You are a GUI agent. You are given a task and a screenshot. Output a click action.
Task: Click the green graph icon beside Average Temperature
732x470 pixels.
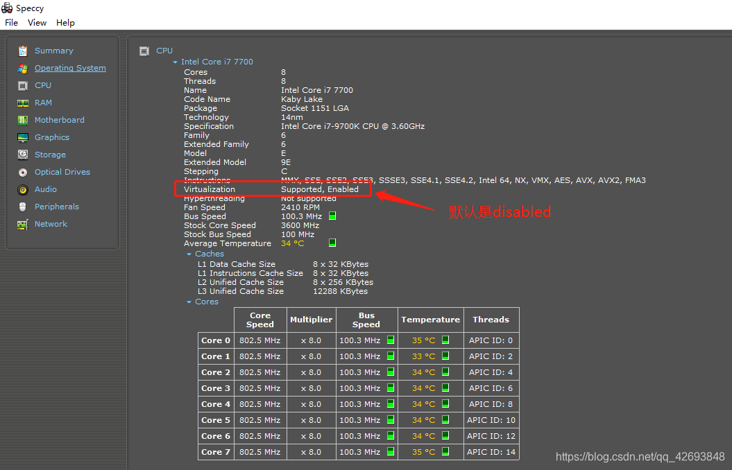pos(332,243)
